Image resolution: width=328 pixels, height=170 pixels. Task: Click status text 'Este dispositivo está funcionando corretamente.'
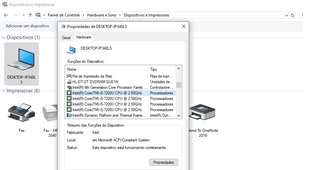coord(130,148)
